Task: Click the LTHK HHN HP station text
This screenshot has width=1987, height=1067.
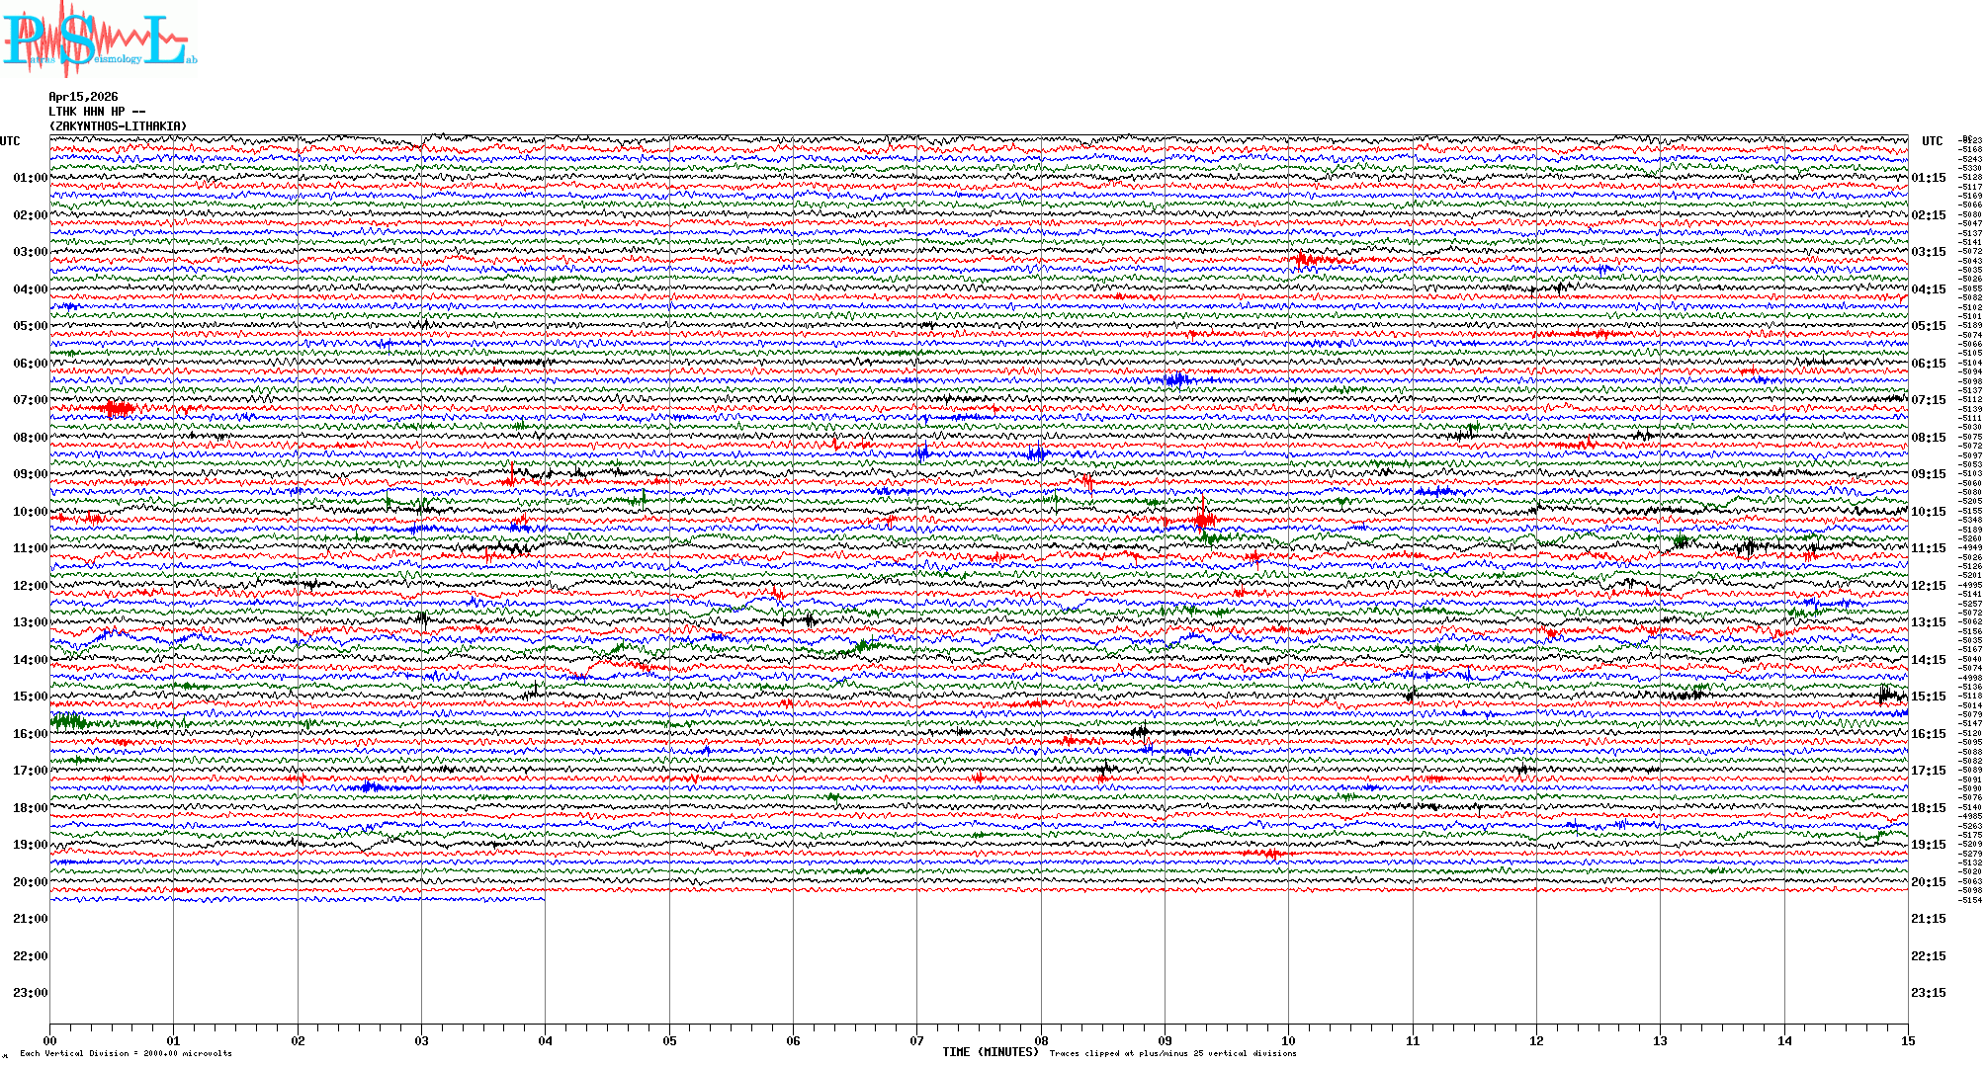Action: pyautogui.click(x=96, y=112)
